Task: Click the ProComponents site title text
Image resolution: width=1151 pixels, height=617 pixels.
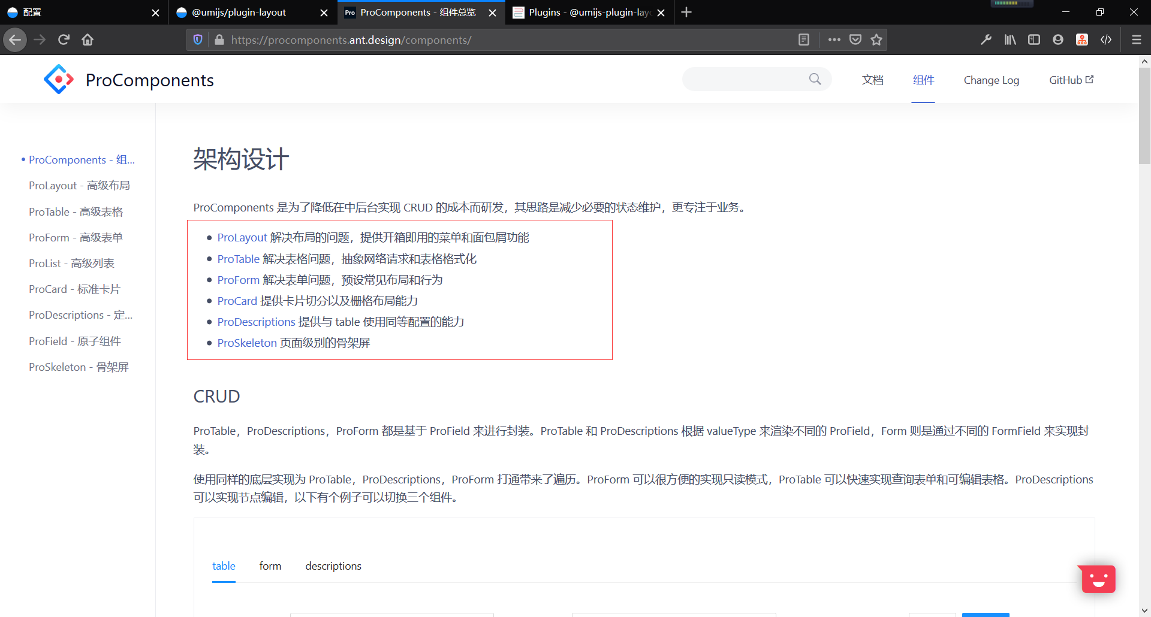Action: click(x=150, y=80)
